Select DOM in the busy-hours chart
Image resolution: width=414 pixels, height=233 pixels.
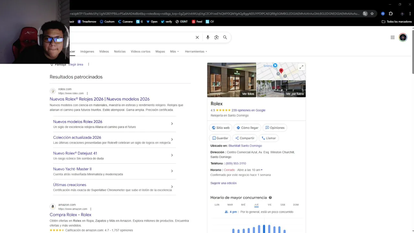[296, 205]
